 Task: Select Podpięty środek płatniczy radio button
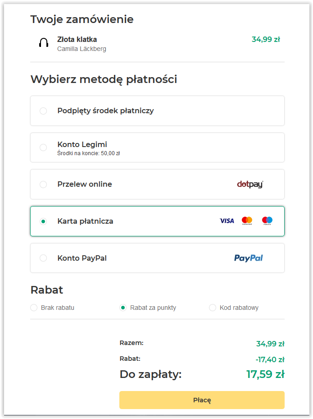point(43,111)
